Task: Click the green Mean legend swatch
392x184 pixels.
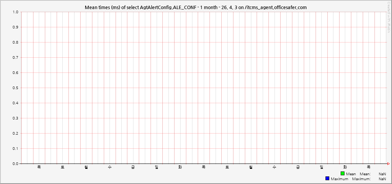Action: coord(343,173)
